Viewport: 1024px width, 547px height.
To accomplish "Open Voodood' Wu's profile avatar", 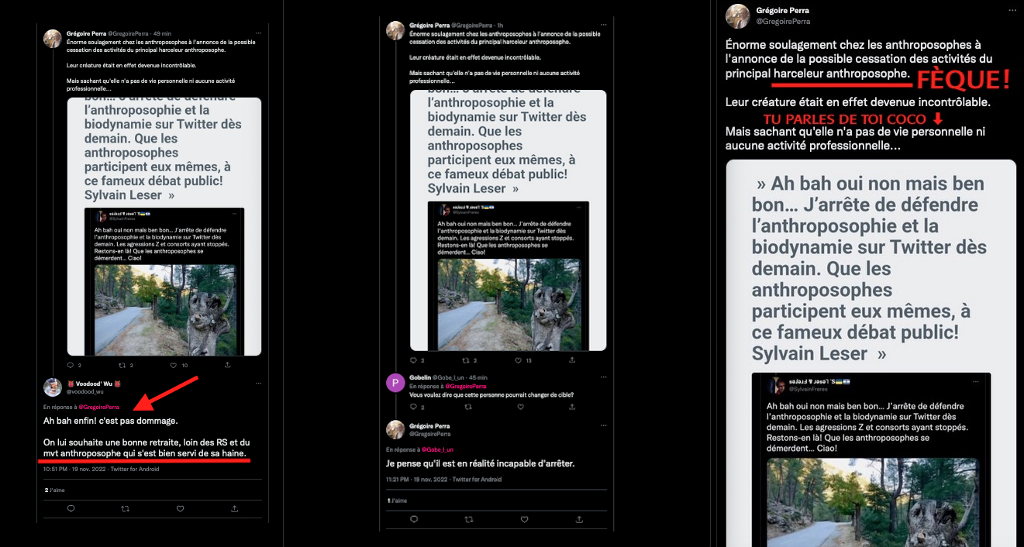I will pyautogui.click(x=53, y=387).
